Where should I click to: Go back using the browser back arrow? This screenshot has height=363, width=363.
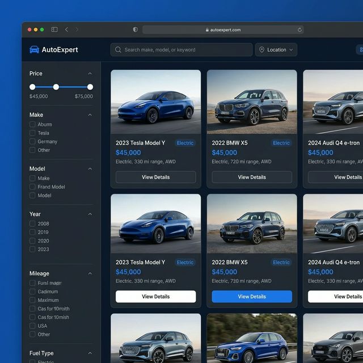[66, 29]
